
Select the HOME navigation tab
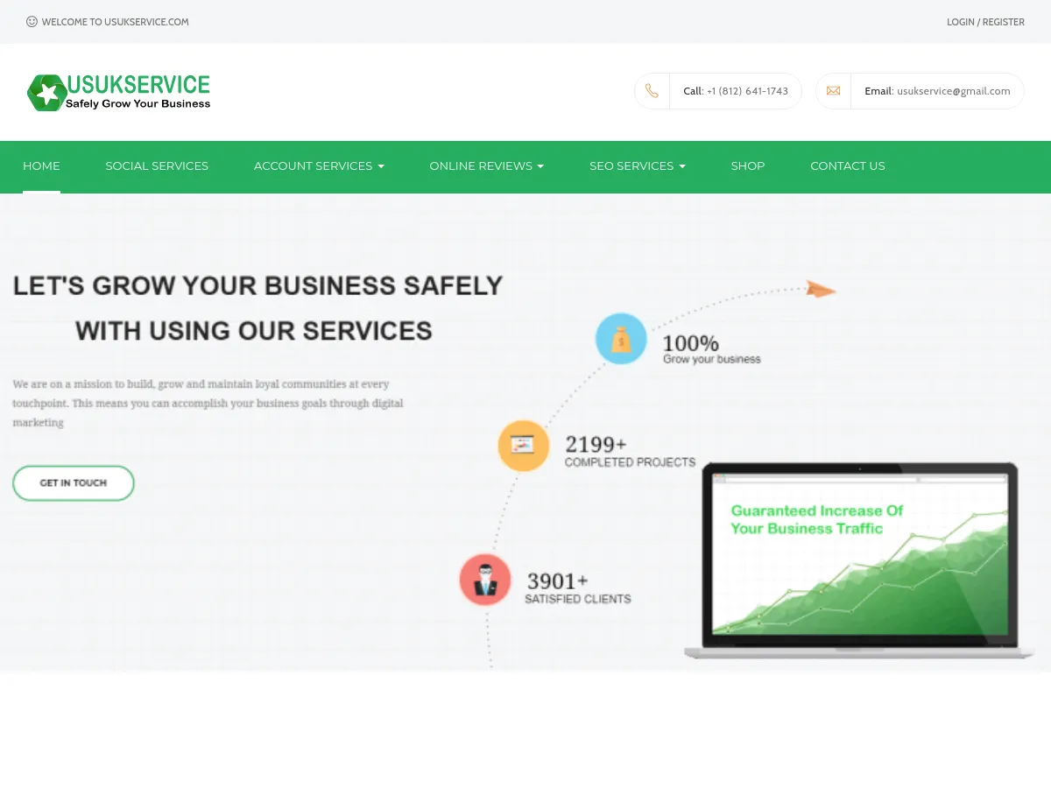(x=41, y=166)
